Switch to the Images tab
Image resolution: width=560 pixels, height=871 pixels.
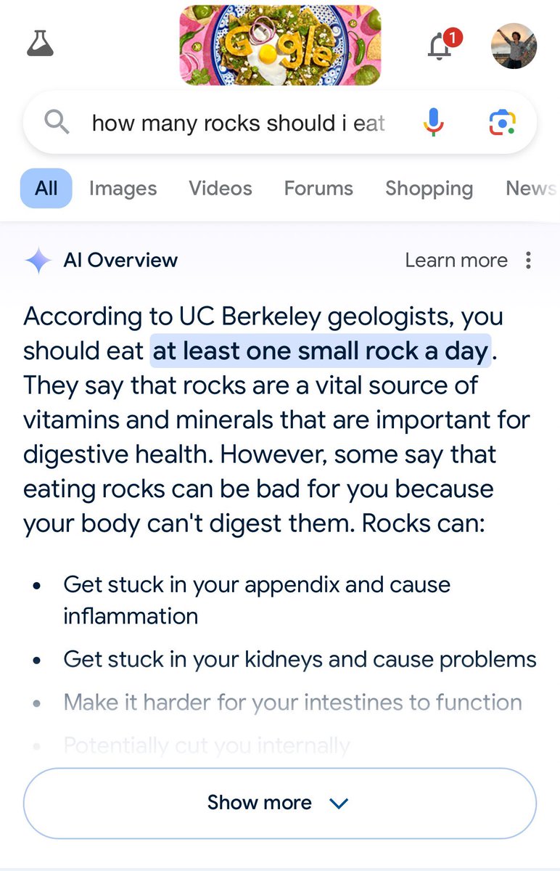(123, 189)
